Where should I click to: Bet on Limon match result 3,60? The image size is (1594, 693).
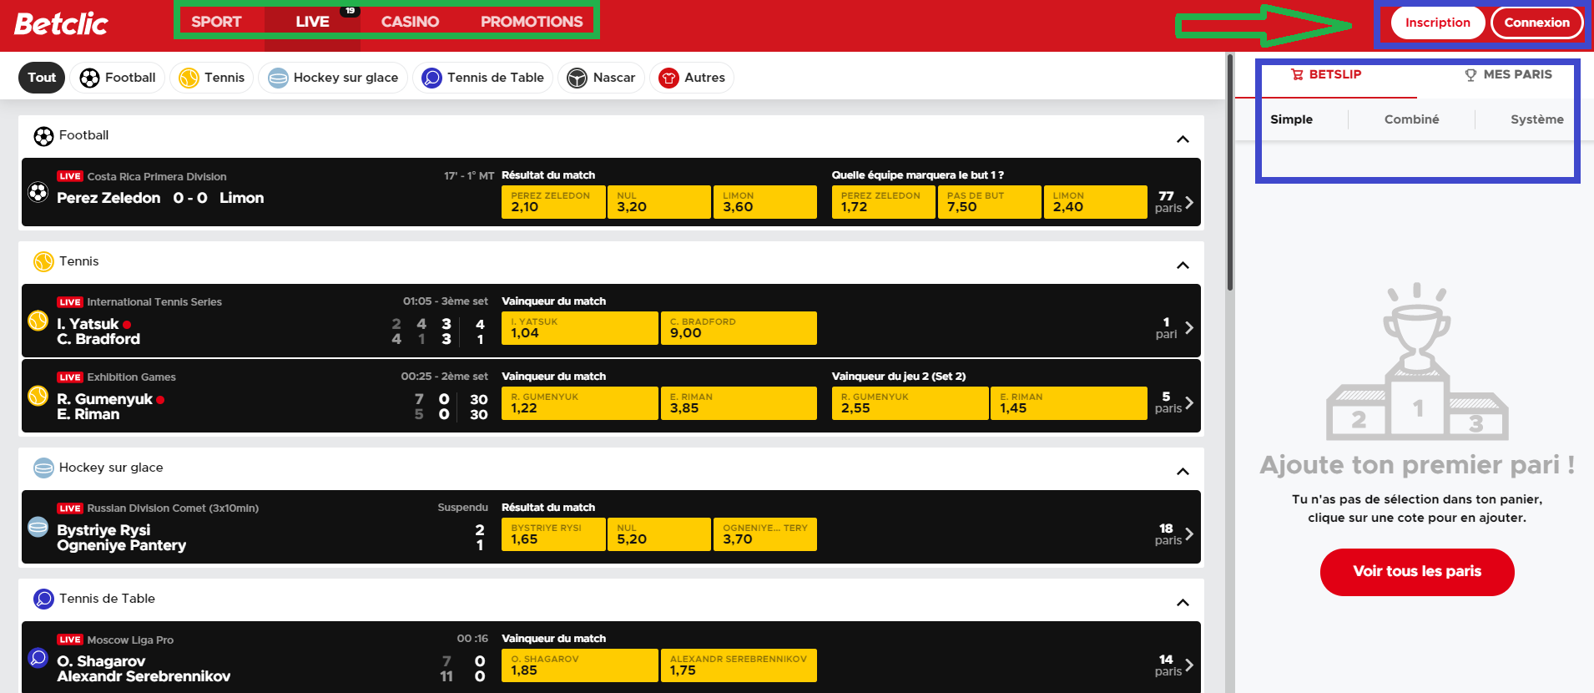[764, 202]
